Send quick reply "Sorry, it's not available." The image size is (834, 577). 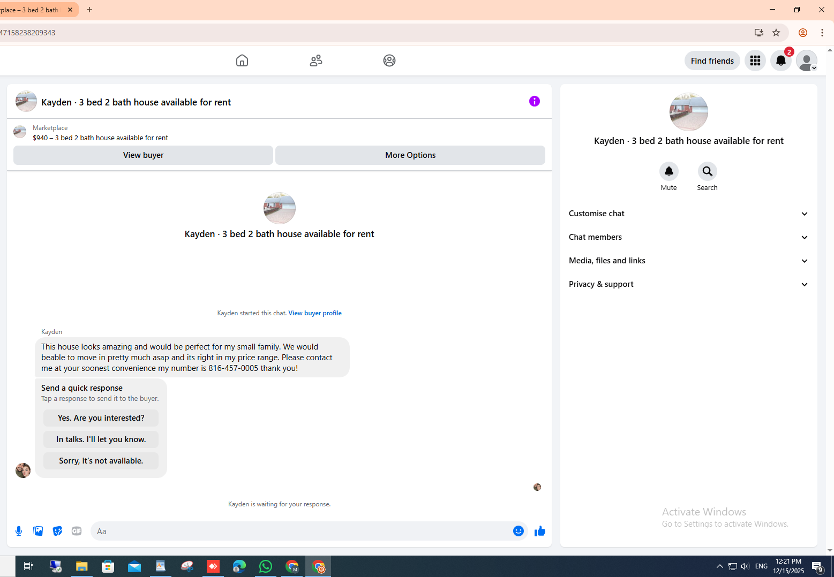101,461
